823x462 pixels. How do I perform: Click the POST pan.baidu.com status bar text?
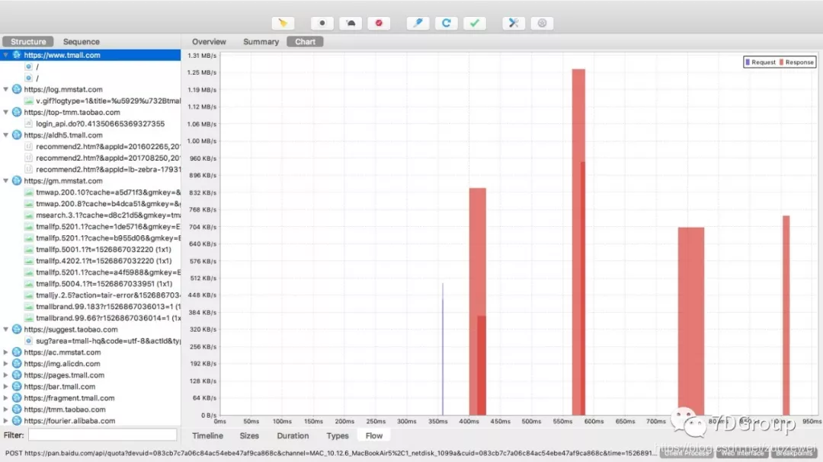pos(330,453)
